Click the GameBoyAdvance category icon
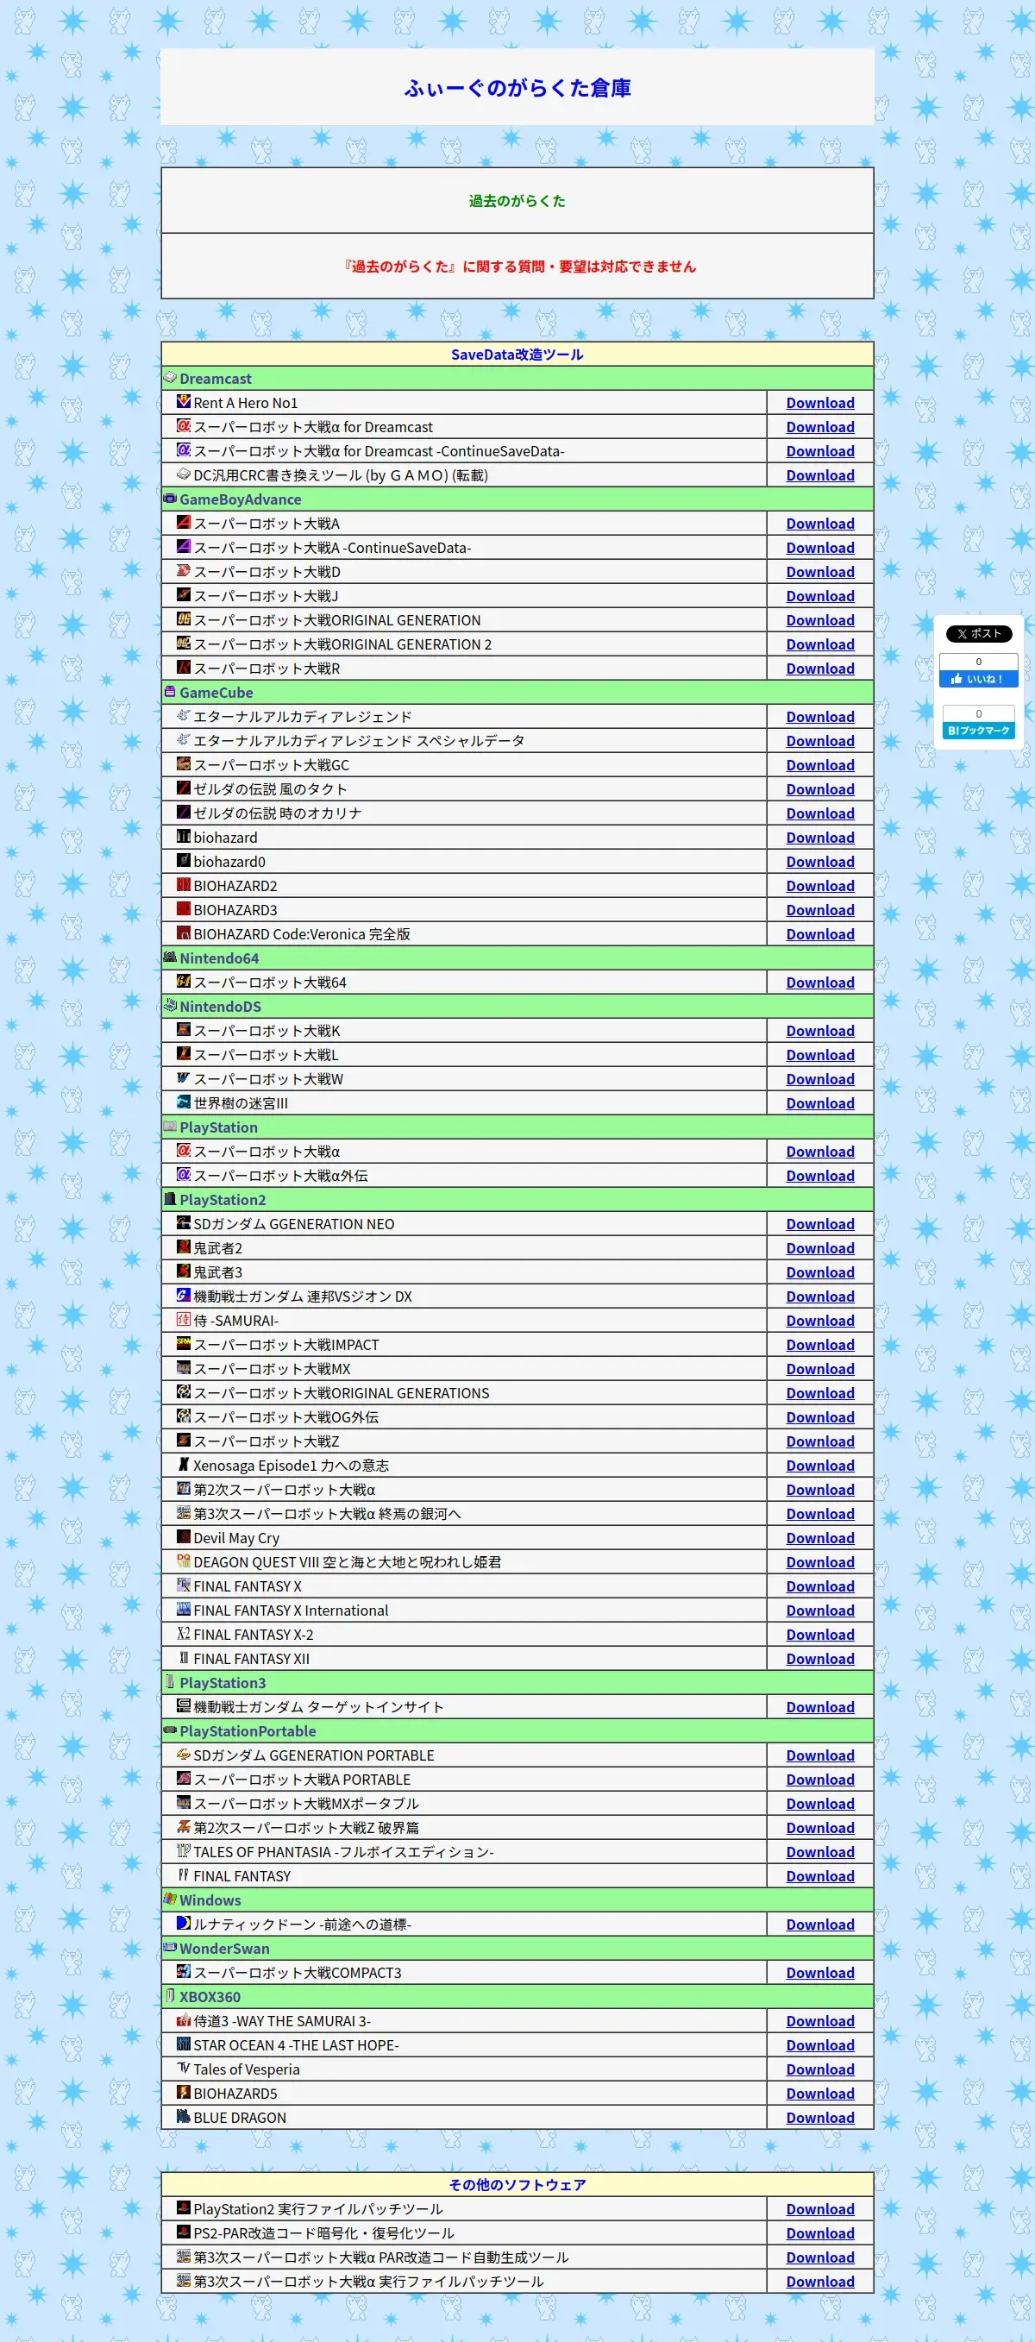 point(170,499)
